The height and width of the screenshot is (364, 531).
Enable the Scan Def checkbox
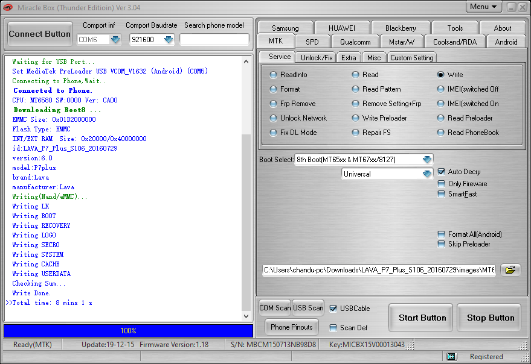click(333, 327)
